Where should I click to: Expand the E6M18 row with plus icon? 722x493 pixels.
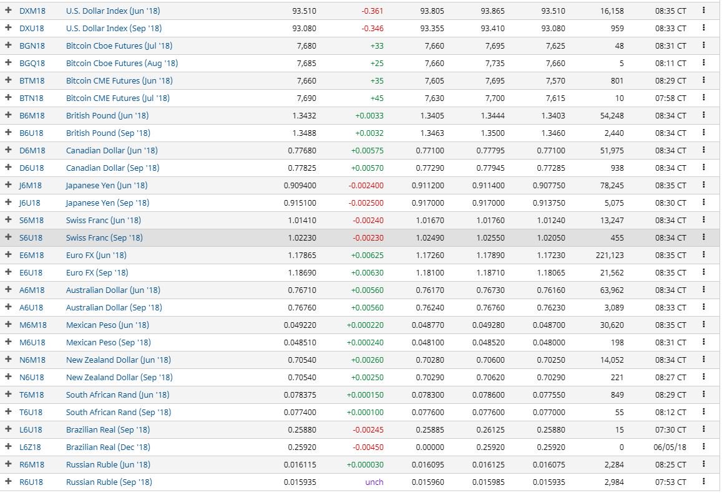pos(8,255)
